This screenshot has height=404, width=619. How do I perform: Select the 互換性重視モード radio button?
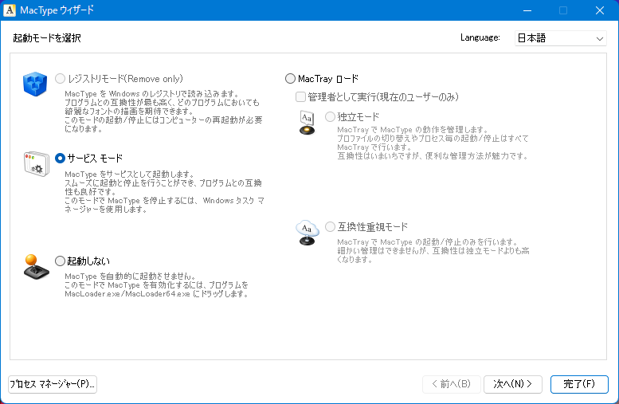click(330, 226)
